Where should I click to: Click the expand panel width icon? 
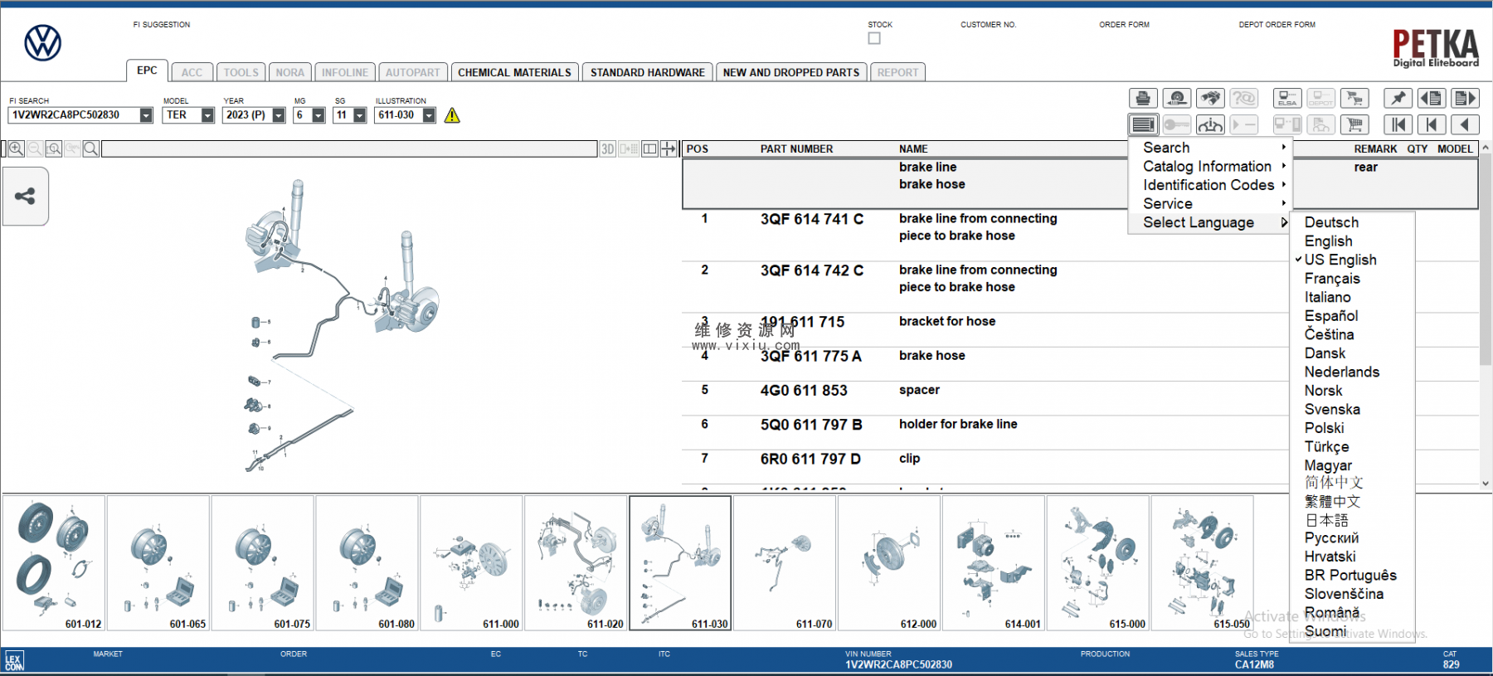pos(669,148)
